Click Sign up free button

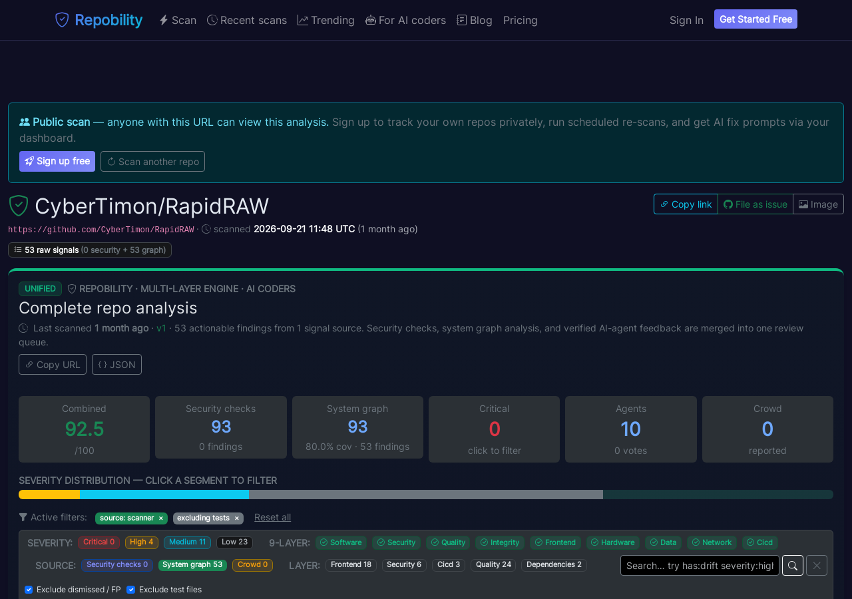(x=57, y=161)
